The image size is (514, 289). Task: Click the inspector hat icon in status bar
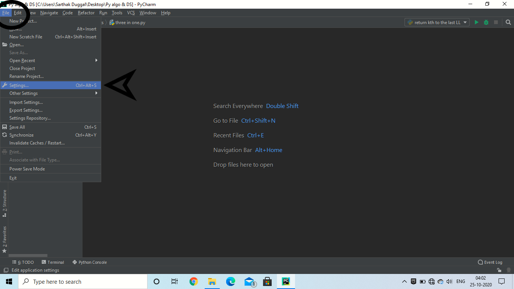[x=509, y=270]
